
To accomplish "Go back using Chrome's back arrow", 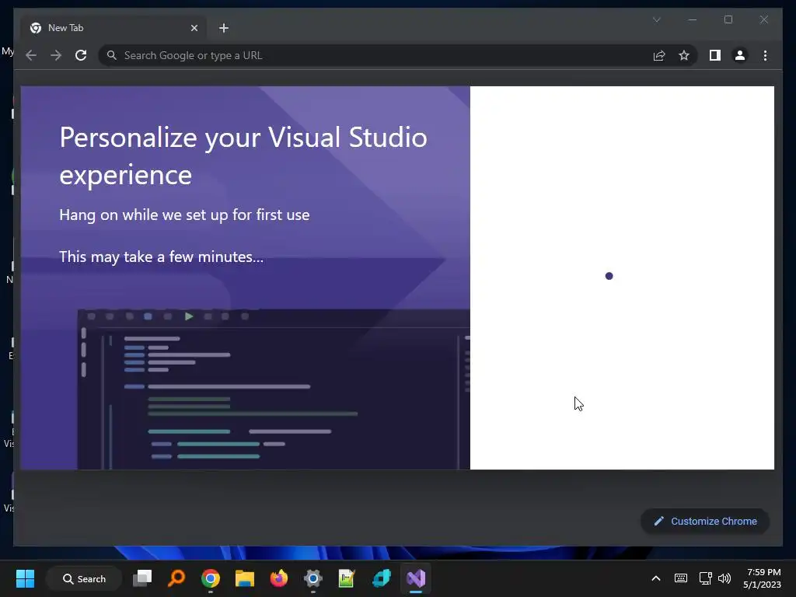I will pyautogui.click(x=31, y=55).
